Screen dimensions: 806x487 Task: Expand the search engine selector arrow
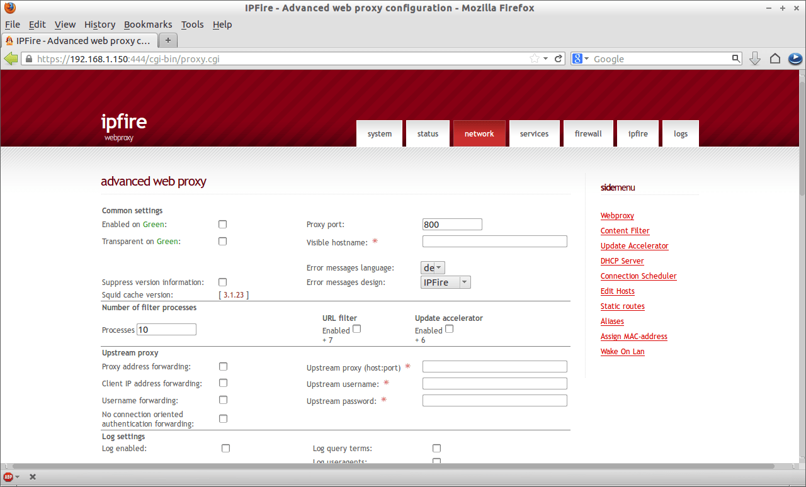[x=586, y=58]
